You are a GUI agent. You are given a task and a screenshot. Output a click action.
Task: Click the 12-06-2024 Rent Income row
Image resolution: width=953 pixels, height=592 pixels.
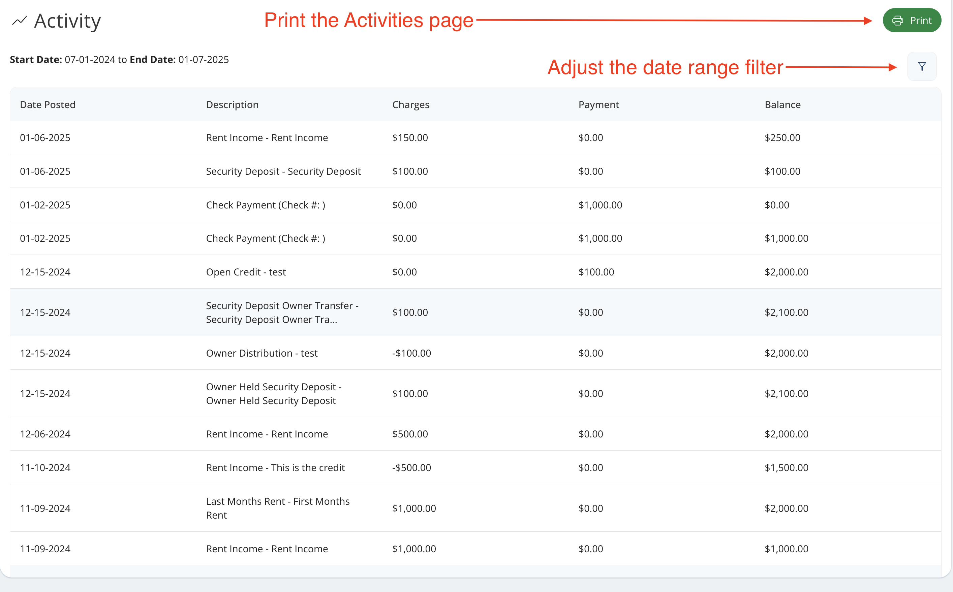(266, 434)
